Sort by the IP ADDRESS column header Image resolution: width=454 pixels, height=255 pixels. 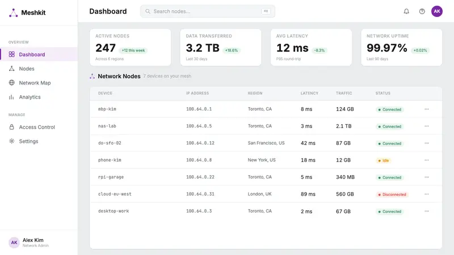pos(197,93)
